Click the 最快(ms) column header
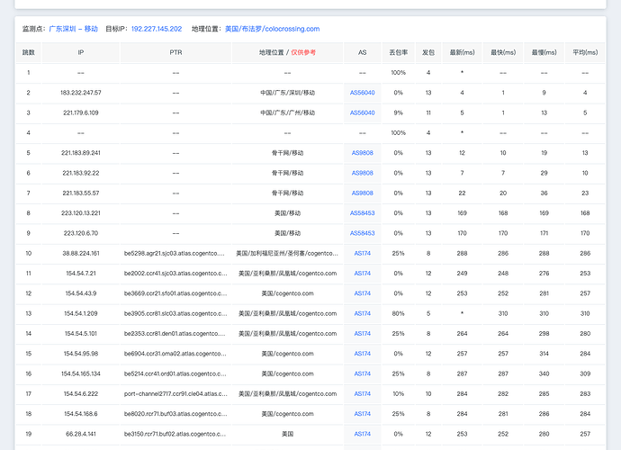Viewport: 621px width, 450px height. pos(503,53)
